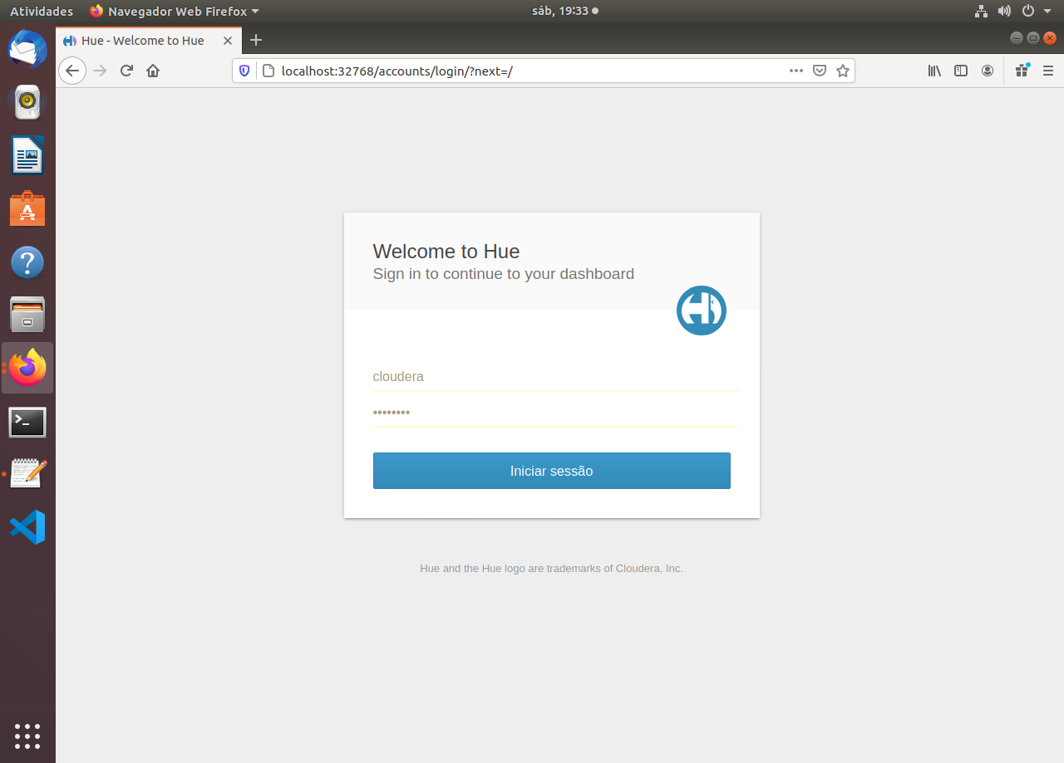Reload the current page
The width and height of the screenshot is (1064, 763).
click(x=126, y=71)
